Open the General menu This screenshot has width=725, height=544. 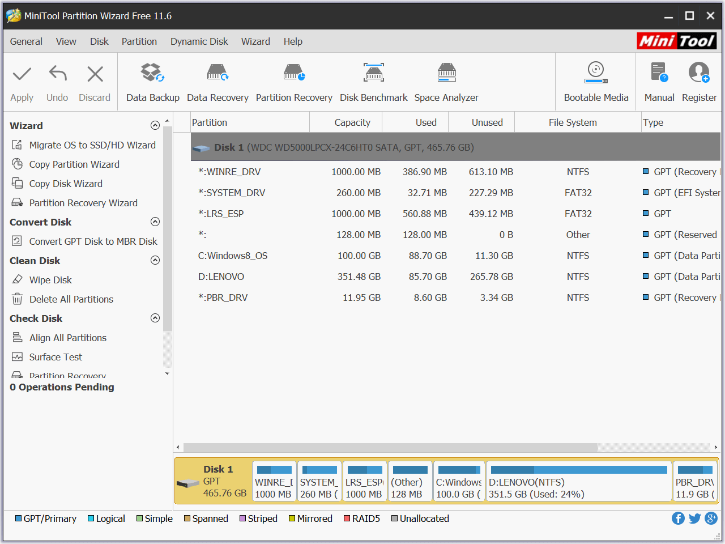26,41
